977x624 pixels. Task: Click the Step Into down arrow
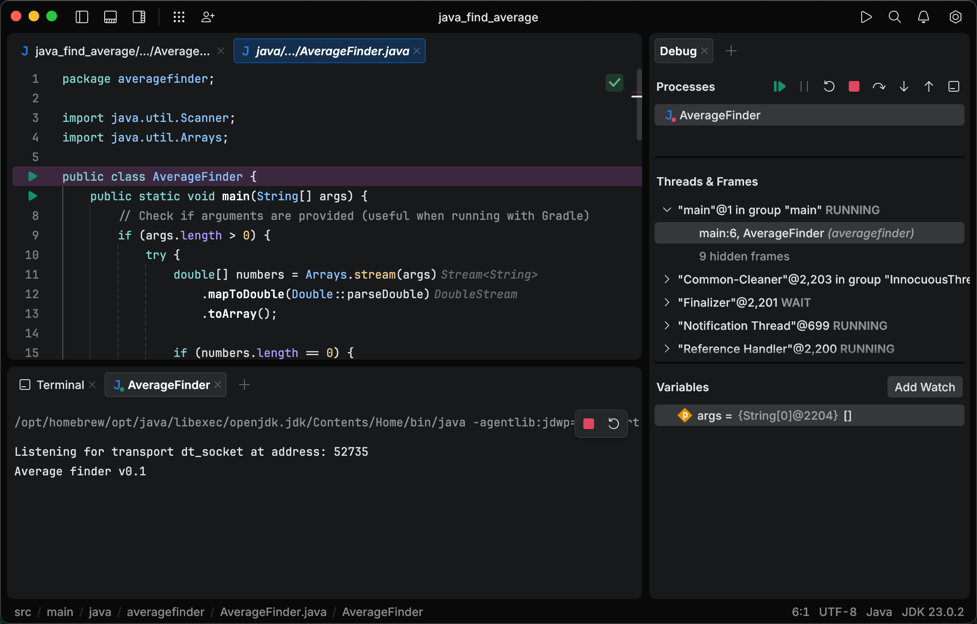(904, 86)
